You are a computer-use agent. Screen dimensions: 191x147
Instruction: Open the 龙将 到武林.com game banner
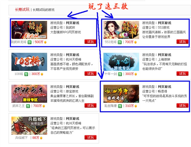point(29,30)
